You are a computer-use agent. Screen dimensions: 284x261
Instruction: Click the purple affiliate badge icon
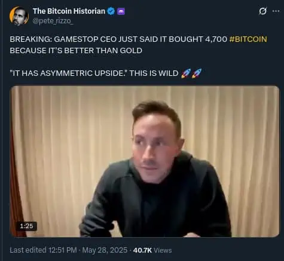(121, 11)
